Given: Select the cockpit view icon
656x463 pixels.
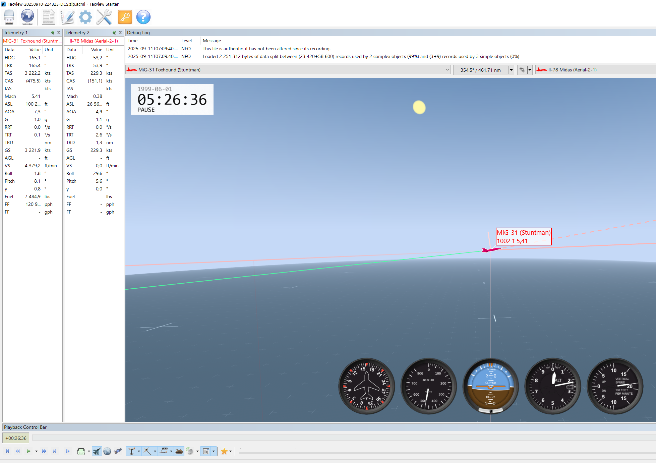Looking at the screenshot, I should (x=81, y=451).
